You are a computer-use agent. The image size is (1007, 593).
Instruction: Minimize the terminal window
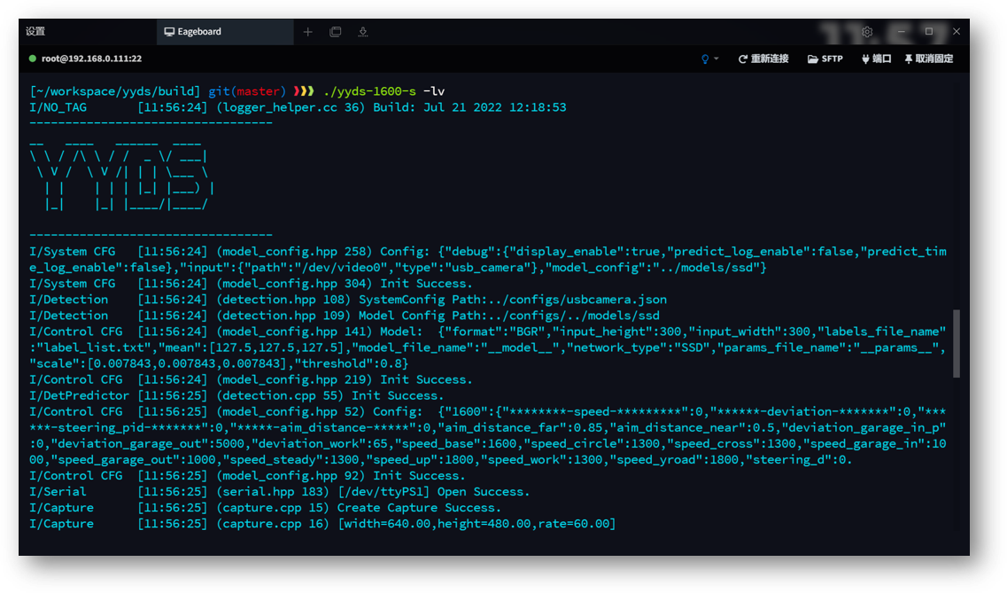click(902, 32)
